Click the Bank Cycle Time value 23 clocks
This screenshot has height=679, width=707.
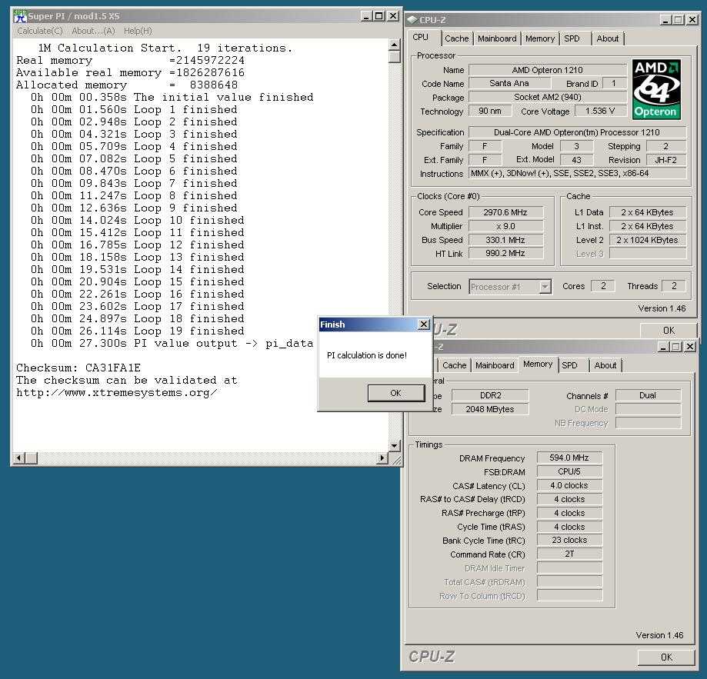click(x=569, y=541)
